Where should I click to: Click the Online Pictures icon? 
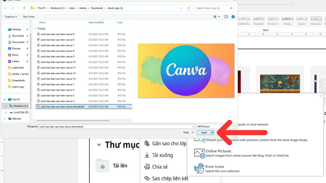click(199, 154)
